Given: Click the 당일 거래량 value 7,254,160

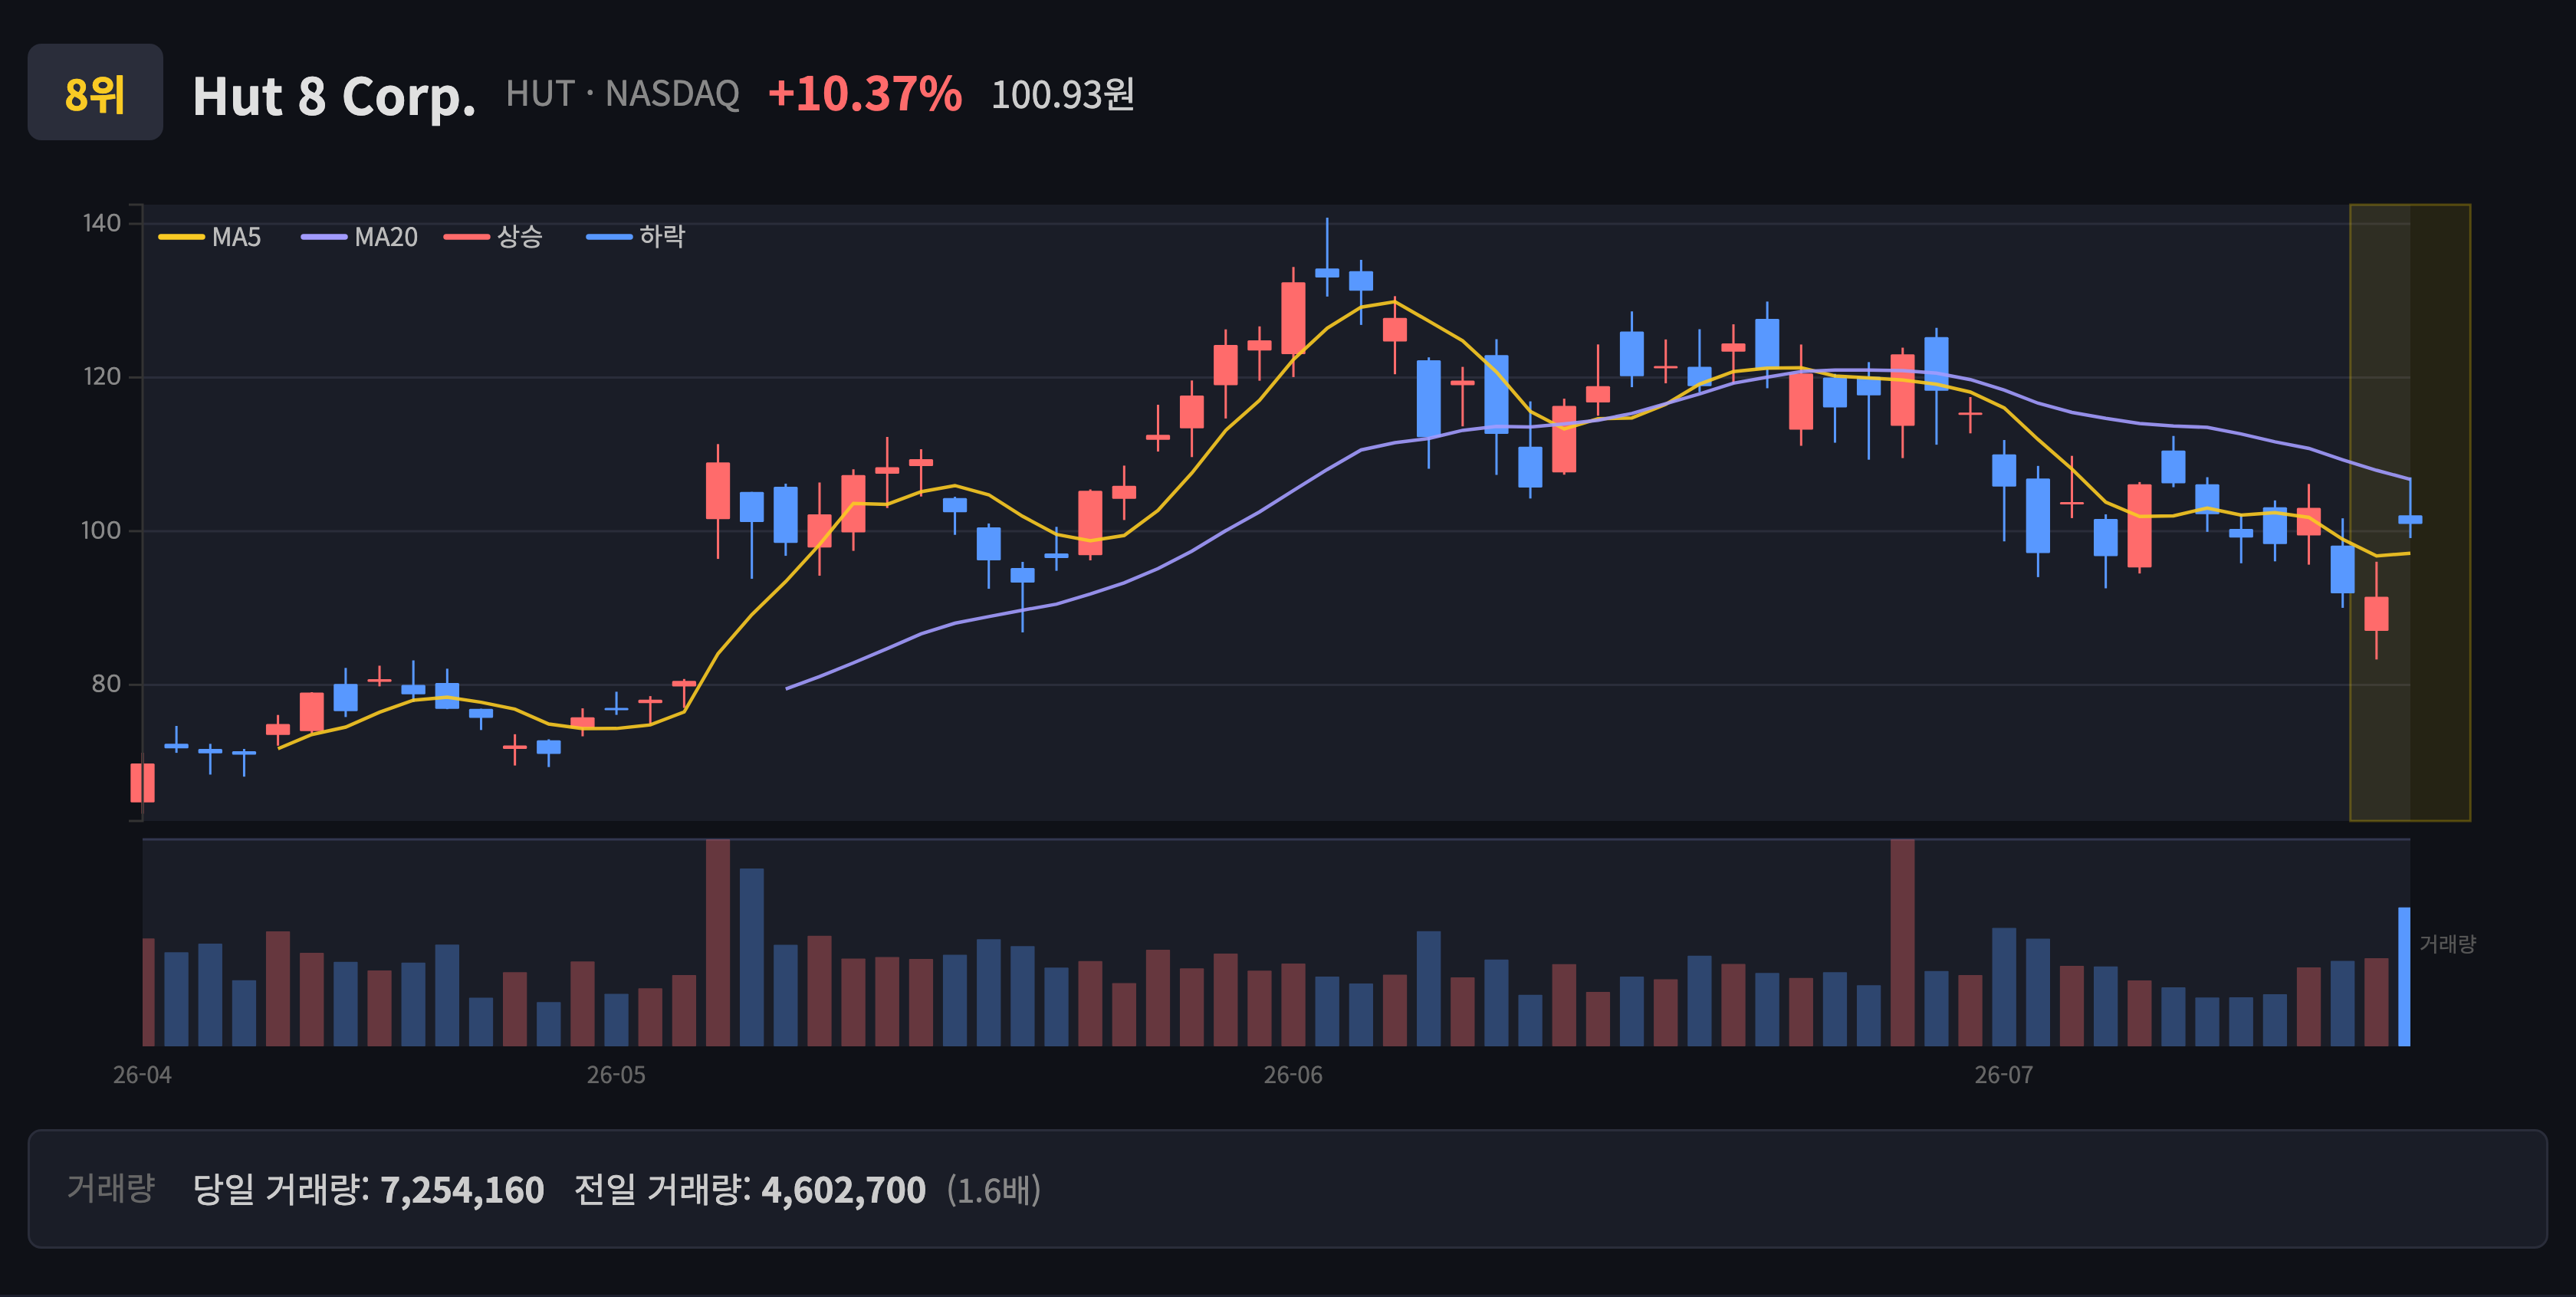Looking at the screenshot, I should [462, 1190].
